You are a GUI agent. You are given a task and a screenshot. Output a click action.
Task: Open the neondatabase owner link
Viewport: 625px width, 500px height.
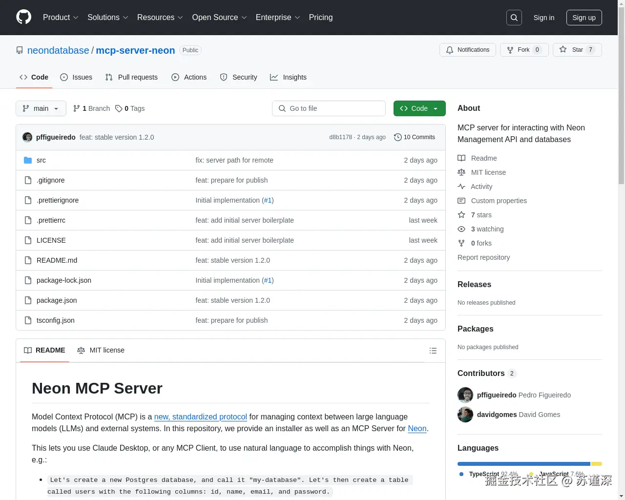pyautogui.click(x=58, y=50)
